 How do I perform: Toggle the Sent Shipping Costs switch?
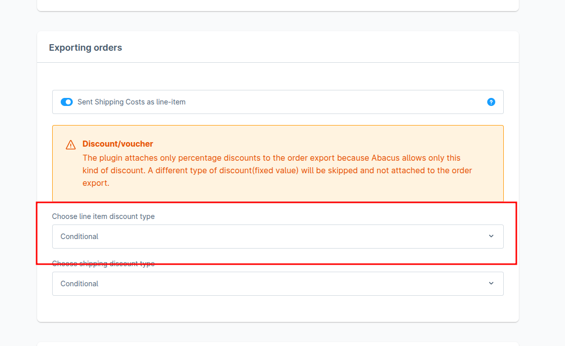[67, 102]
